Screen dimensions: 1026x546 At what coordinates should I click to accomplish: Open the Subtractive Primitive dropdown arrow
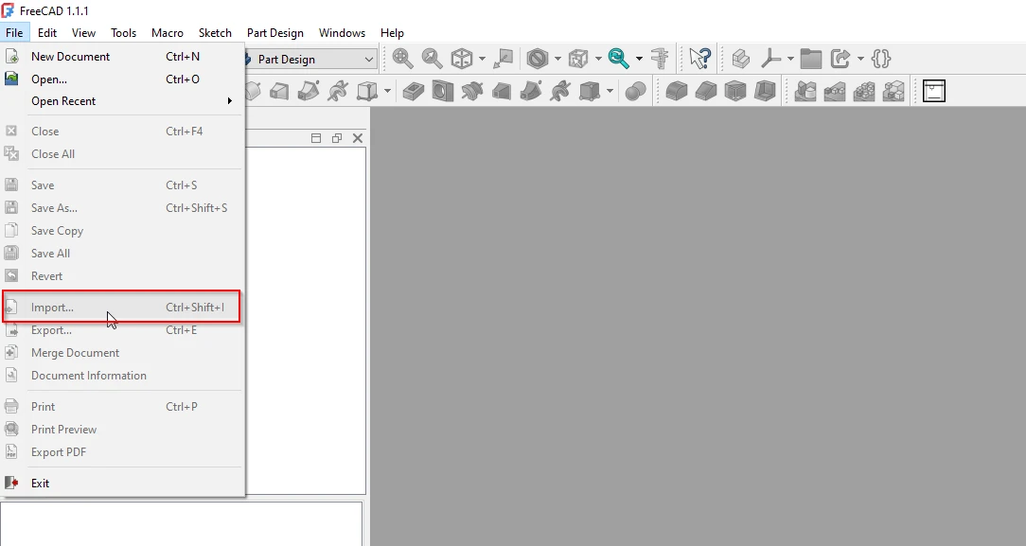[610, 91]
